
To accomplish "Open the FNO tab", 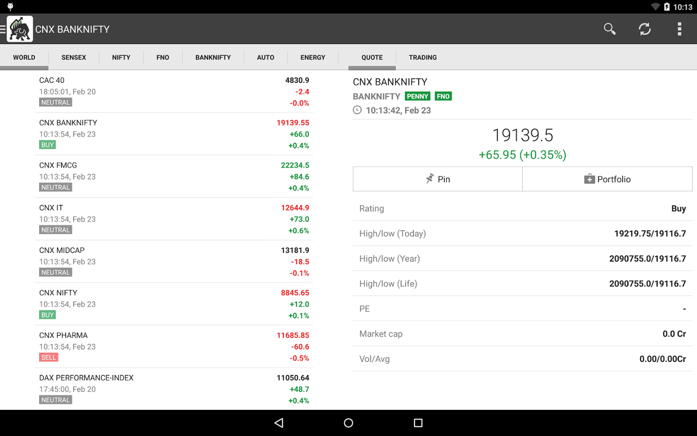I will (163, 57).
